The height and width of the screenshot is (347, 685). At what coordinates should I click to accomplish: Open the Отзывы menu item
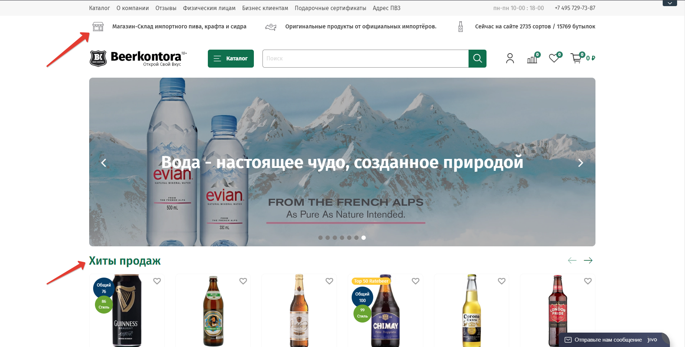[x=166, y=8]
